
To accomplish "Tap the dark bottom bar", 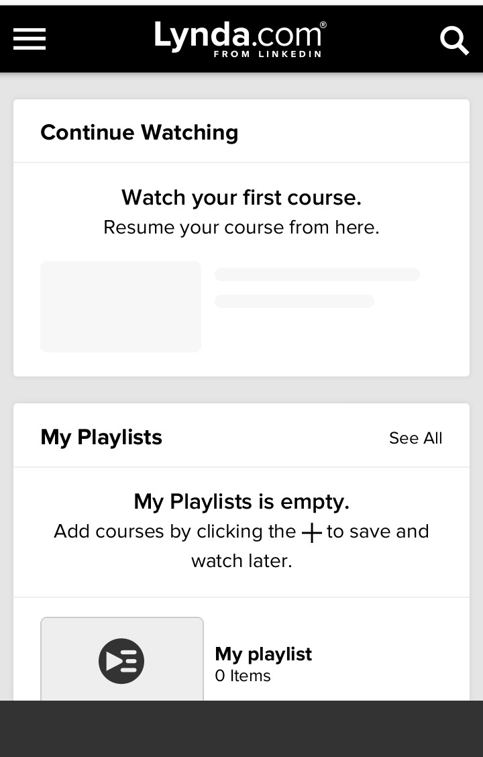I will coord(241,729).
